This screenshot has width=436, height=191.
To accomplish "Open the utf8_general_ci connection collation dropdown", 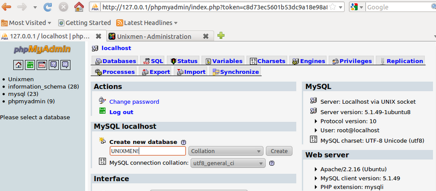I will [x=228, y=163].
